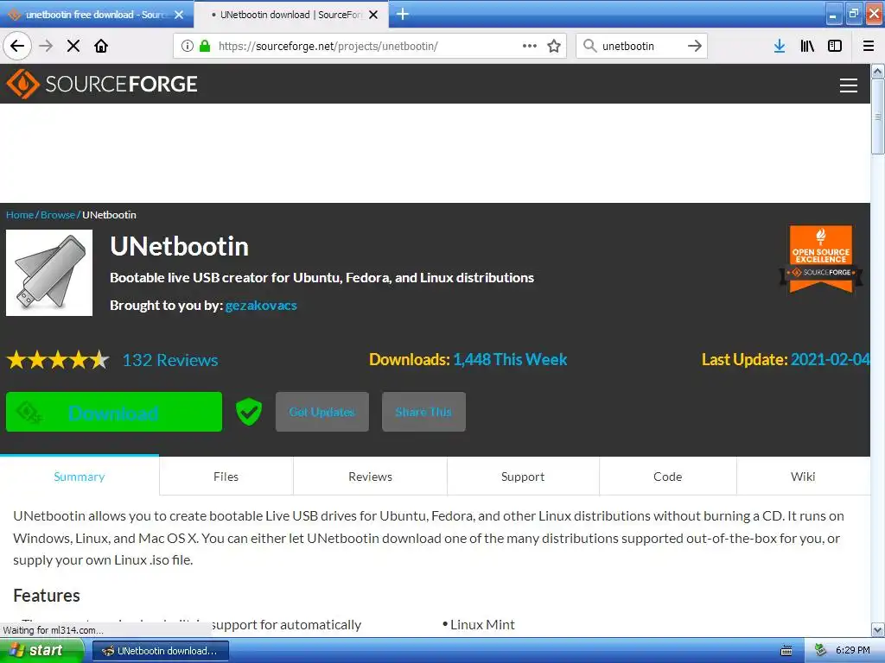
Task: Select the UNetbootin download browser tab
Action: click(x=290, y=14)
